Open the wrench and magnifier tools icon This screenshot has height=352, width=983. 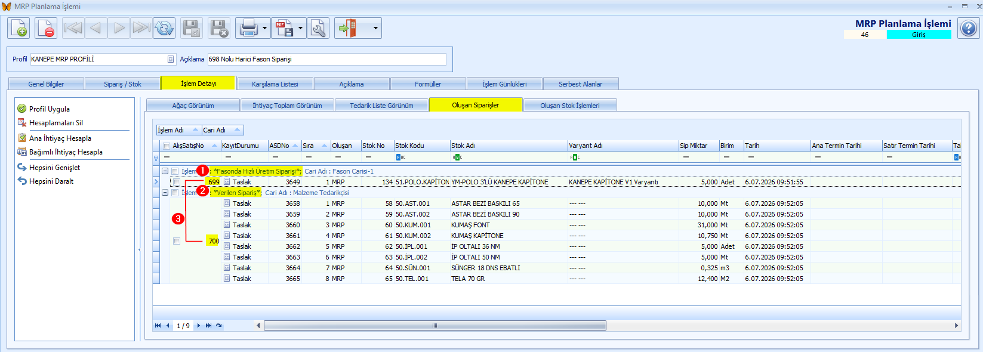pyautogui.click(x=319, y=28)
